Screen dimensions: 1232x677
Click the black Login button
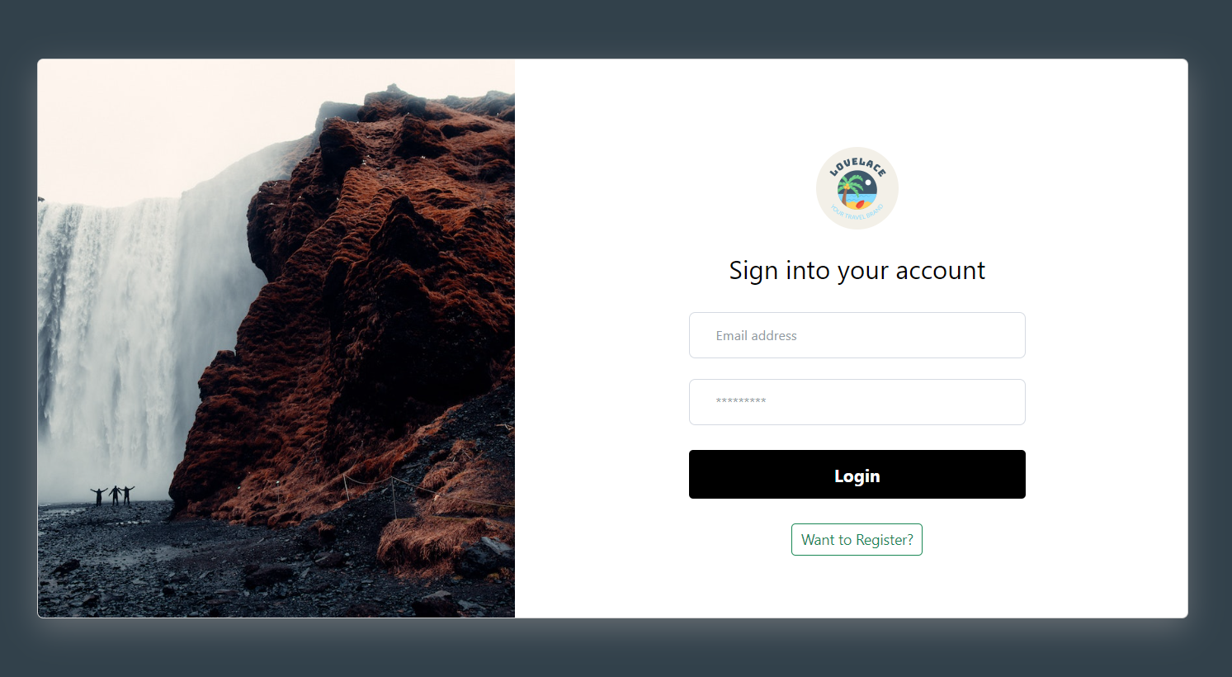coord(857,475)
